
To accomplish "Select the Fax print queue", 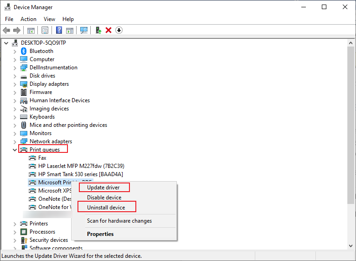I will (x=42, y=158).
